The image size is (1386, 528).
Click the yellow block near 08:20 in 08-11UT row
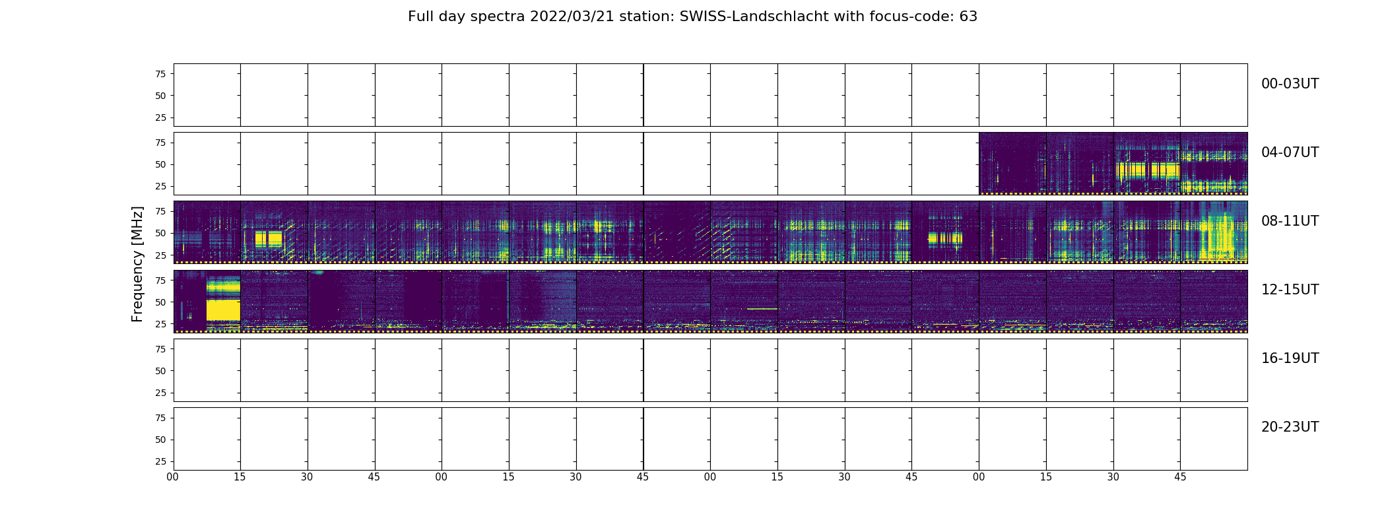(x=269, y=239)
